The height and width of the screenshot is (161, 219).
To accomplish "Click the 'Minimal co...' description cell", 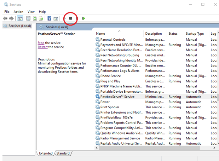I will pos(155,97).
